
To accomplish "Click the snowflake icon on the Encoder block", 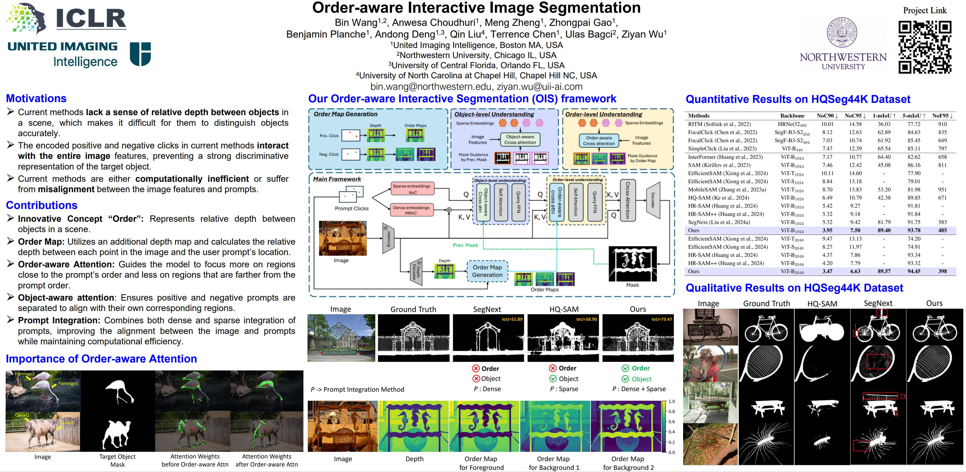I will point(385,228).
